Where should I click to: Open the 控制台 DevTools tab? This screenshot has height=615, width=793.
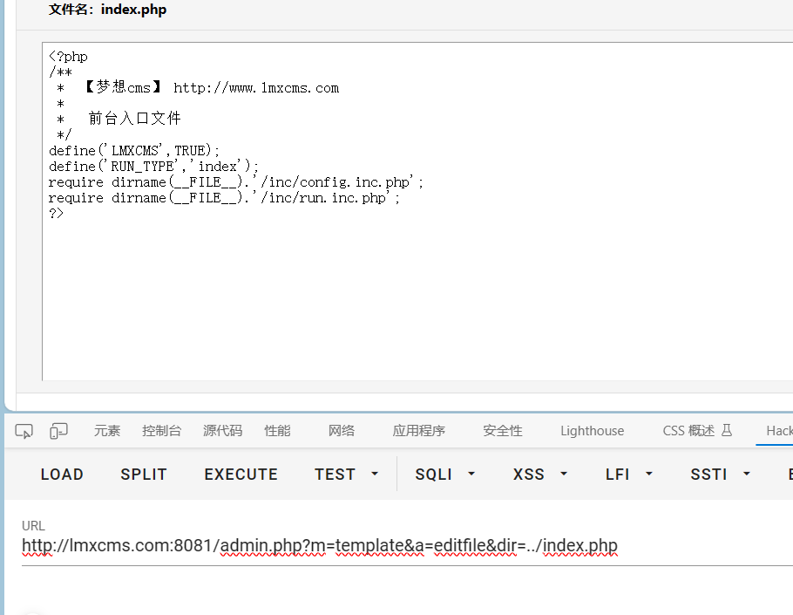coord(161,431)
